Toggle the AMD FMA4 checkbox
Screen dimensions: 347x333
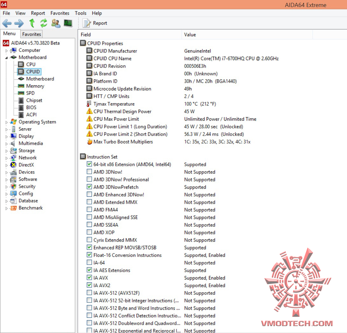pyautogui.click(x=89, y=209)
